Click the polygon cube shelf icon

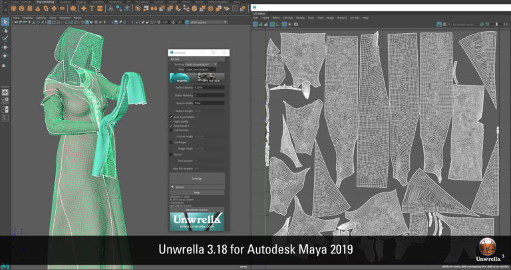[x=21, y=9]
